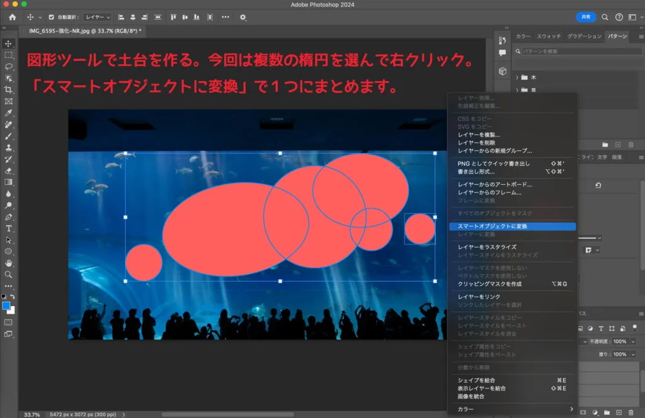This screenshot has width=645, height=418.
Task: Toggle the 自動選択 checkbox
Action: click(x=52, y=17)
